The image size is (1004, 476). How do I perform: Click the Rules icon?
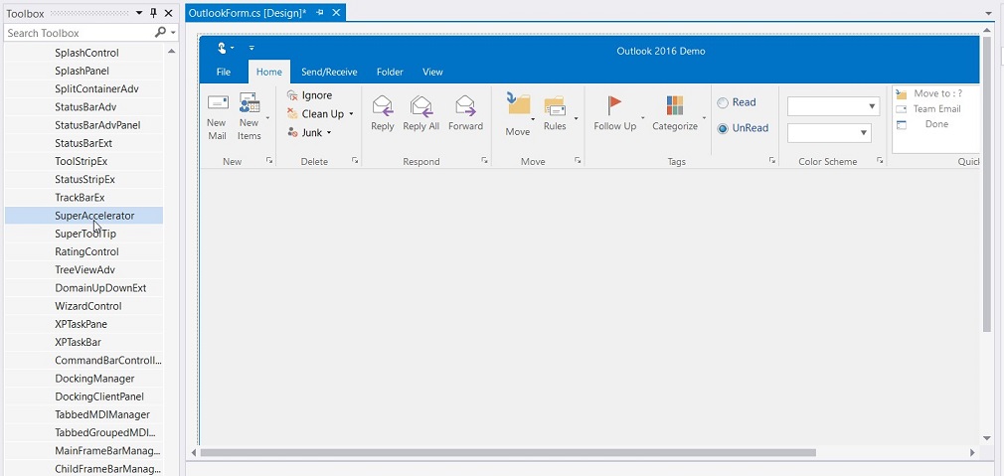click(x=555, y=105)
